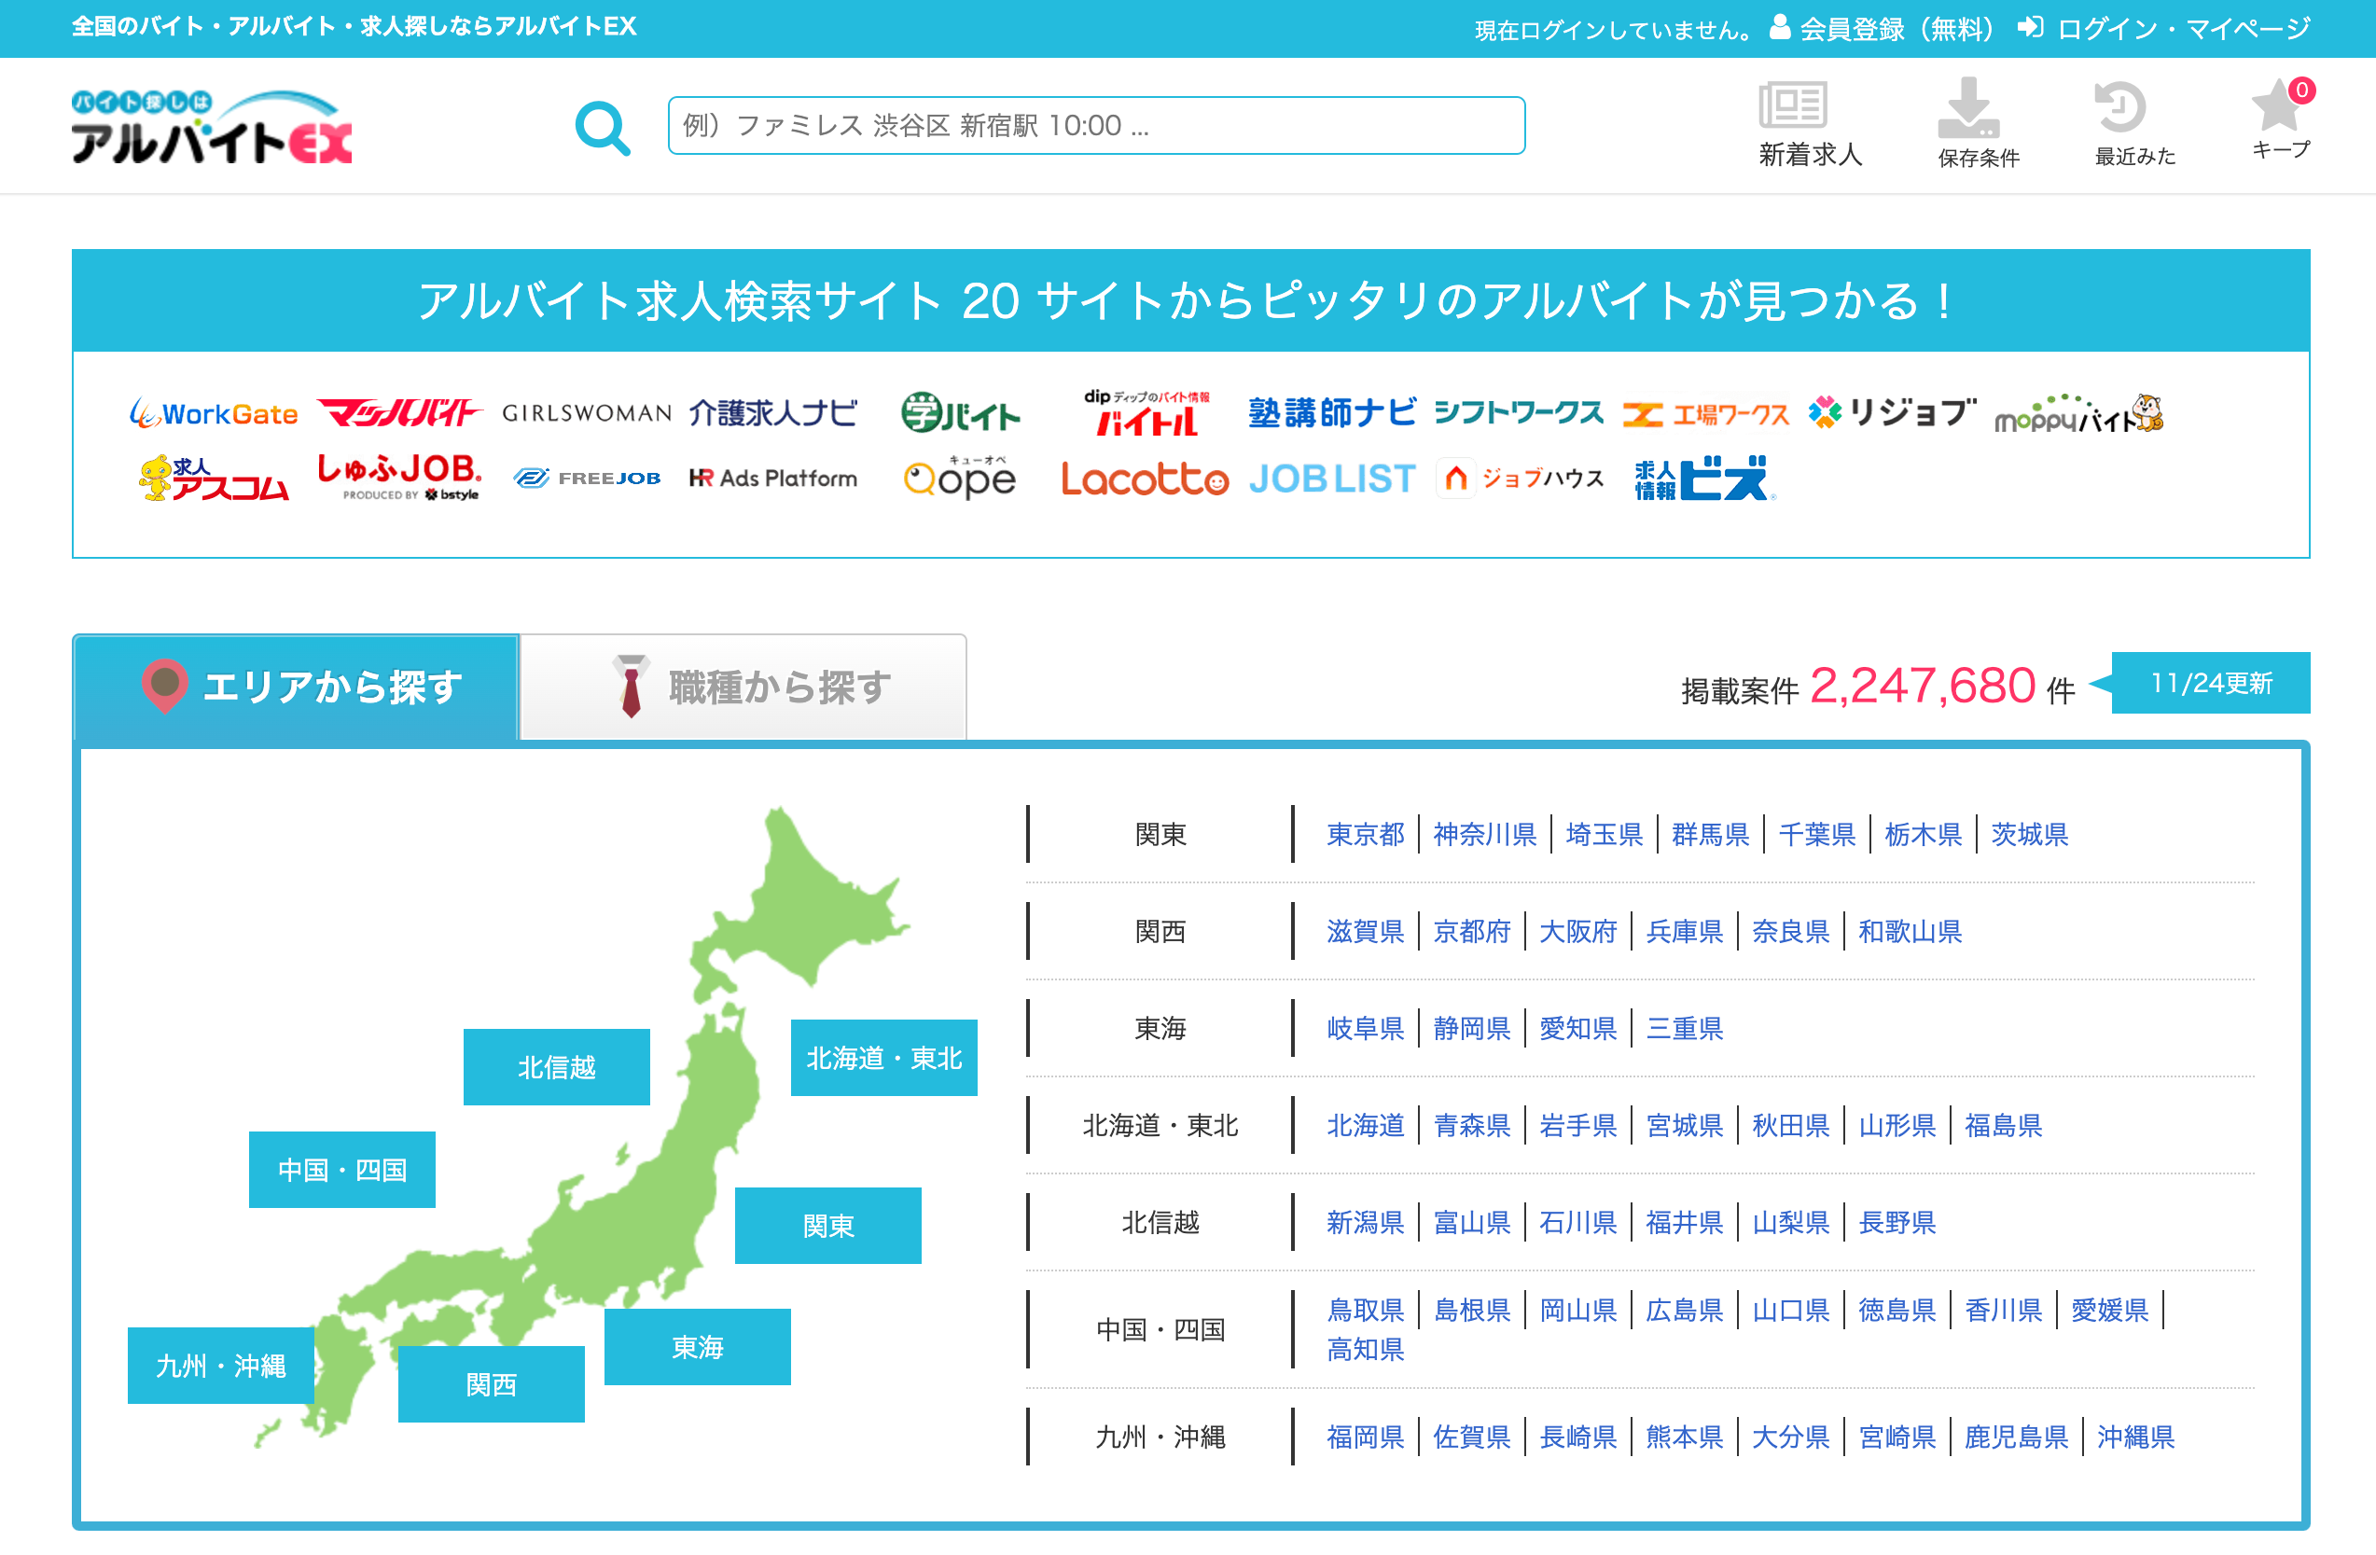
Task: Open the 最近みた history icon
Action: coord(2119,106)
